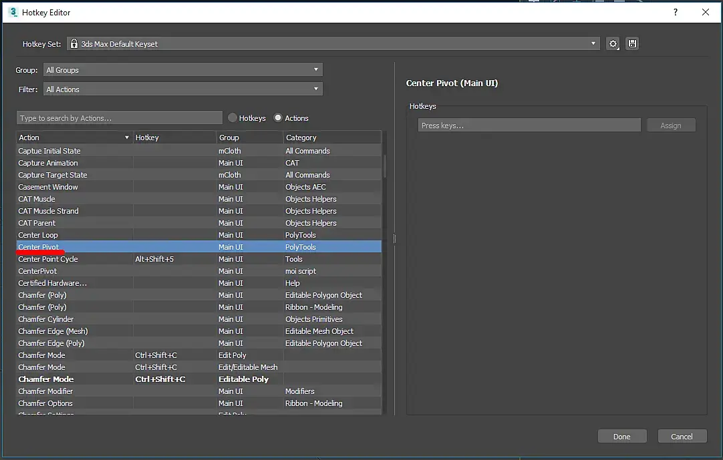Select Chamfer Mode for Edit/Editable Mesh group
This screenshot has height=460, width=723.
tap(198, 367)
